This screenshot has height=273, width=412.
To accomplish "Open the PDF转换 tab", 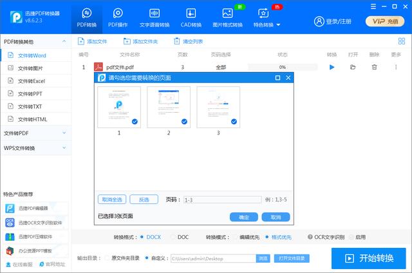I will point(87,18).
